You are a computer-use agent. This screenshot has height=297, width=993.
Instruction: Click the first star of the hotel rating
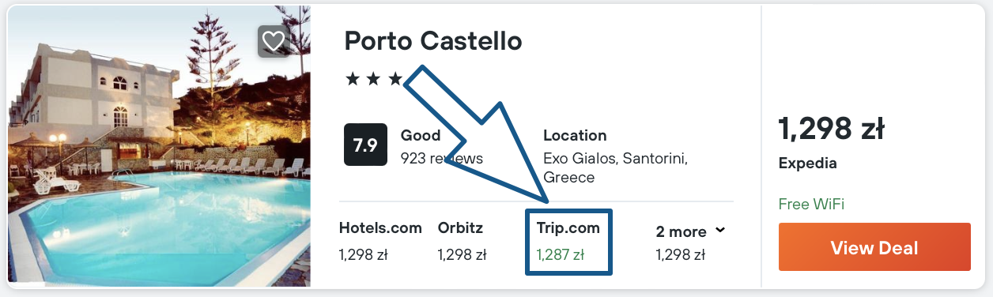353,80
